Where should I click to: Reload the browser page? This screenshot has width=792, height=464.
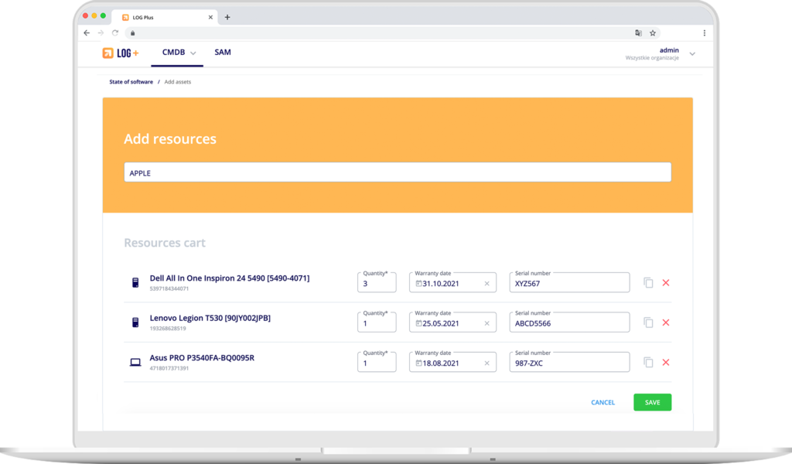115,32
